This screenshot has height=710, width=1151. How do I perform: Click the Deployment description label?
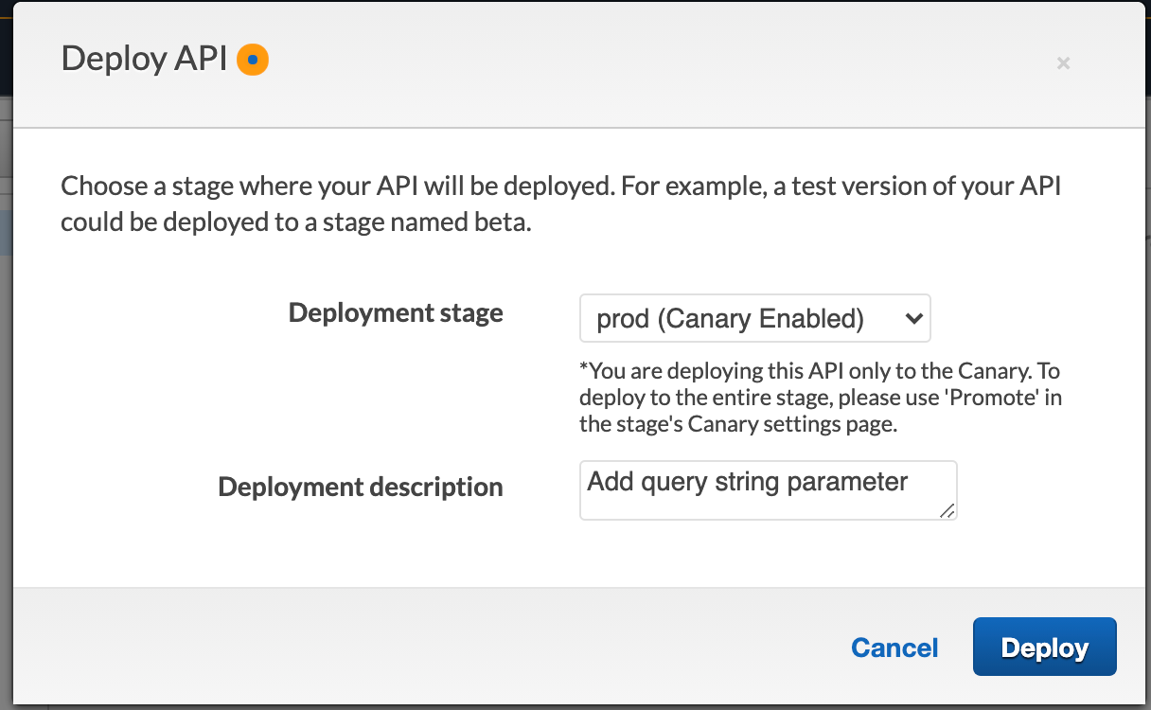[360, 487]
